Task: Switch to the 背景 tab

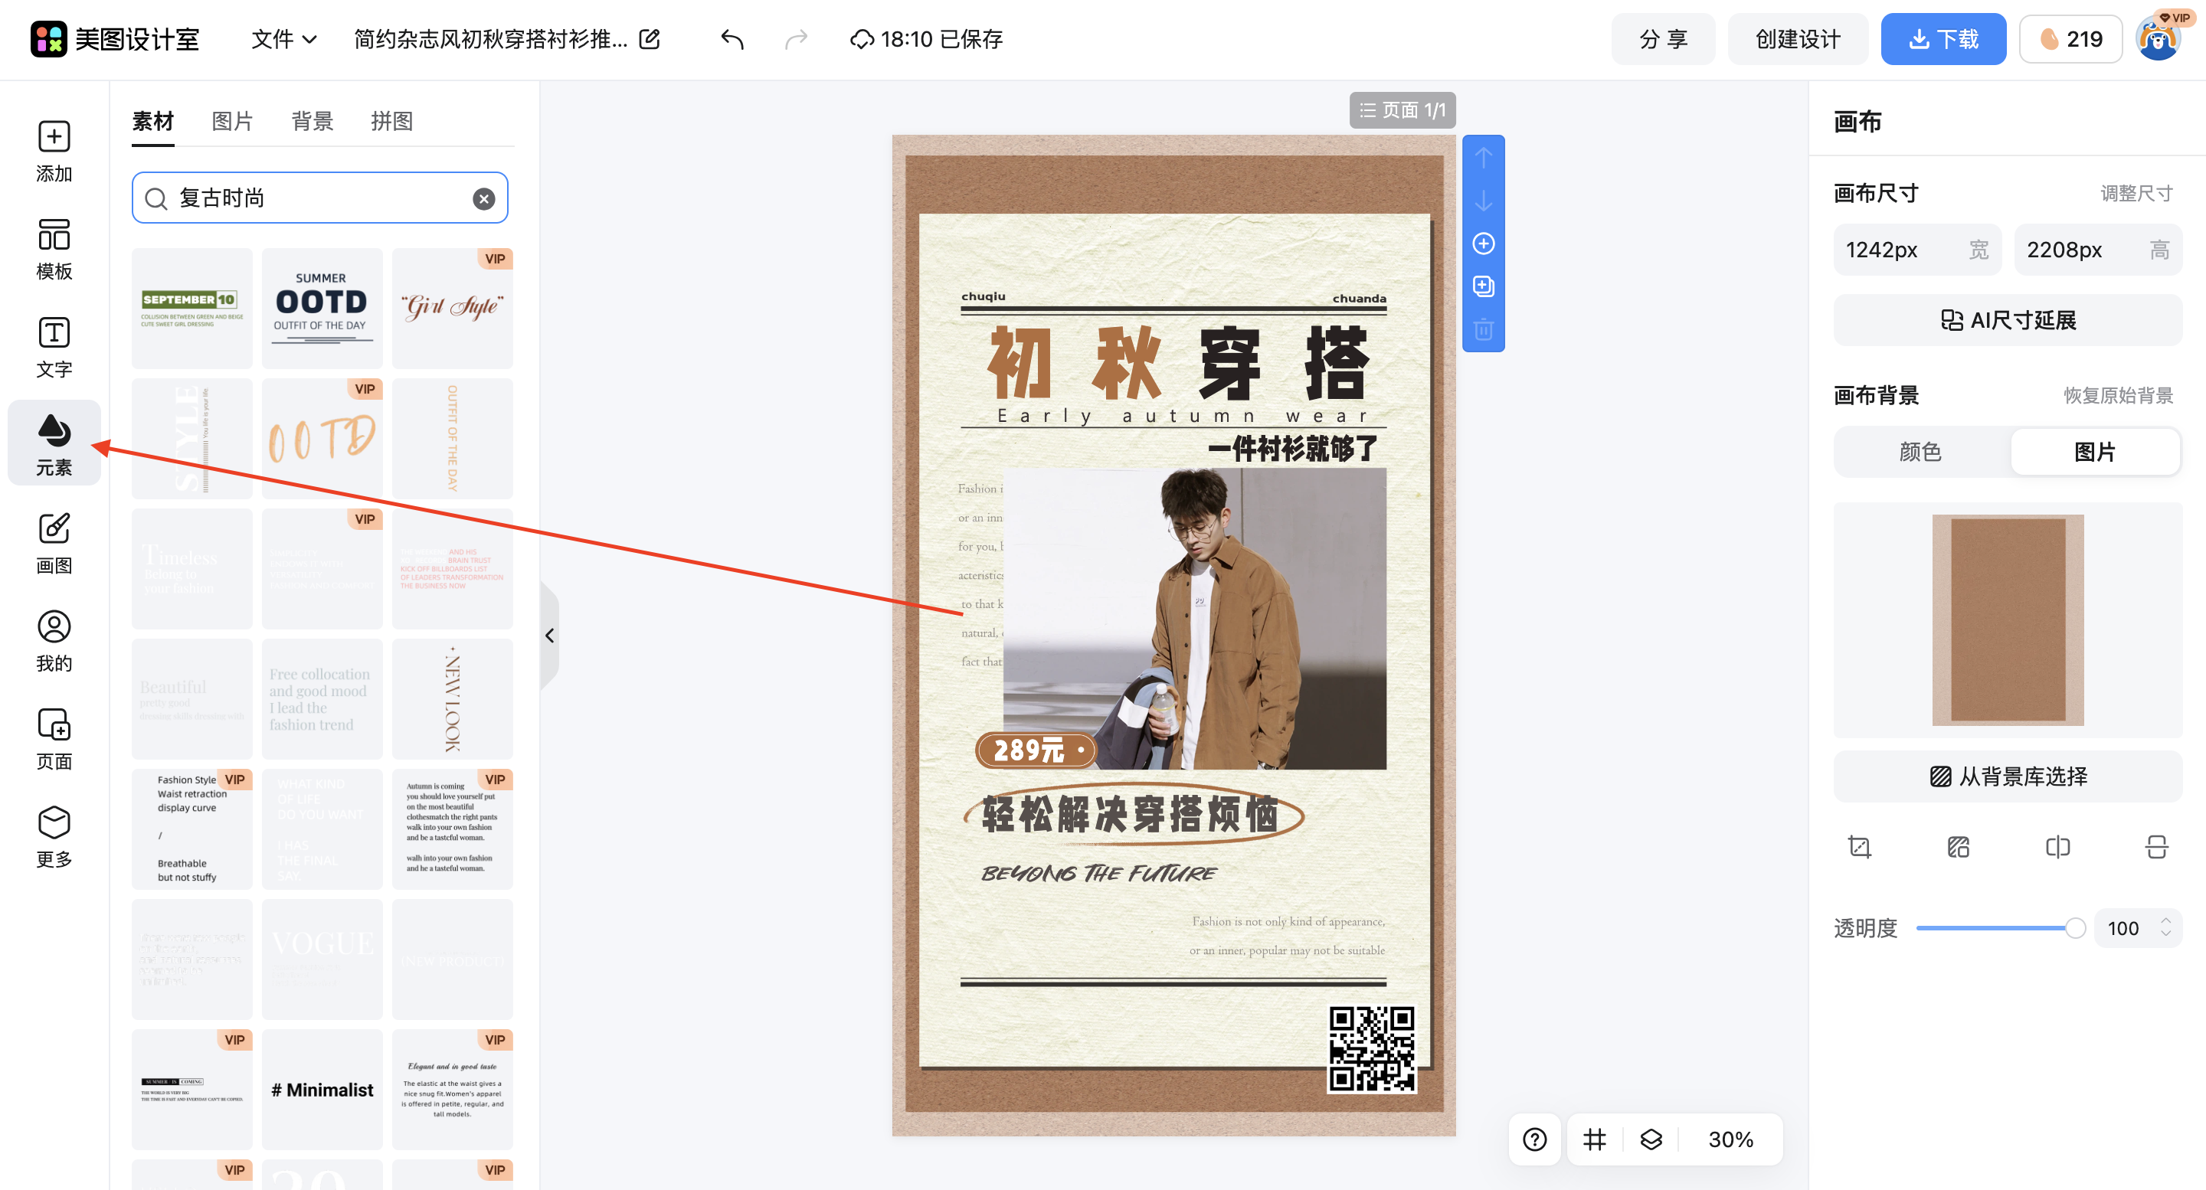Action: click(x=312, y=121)
